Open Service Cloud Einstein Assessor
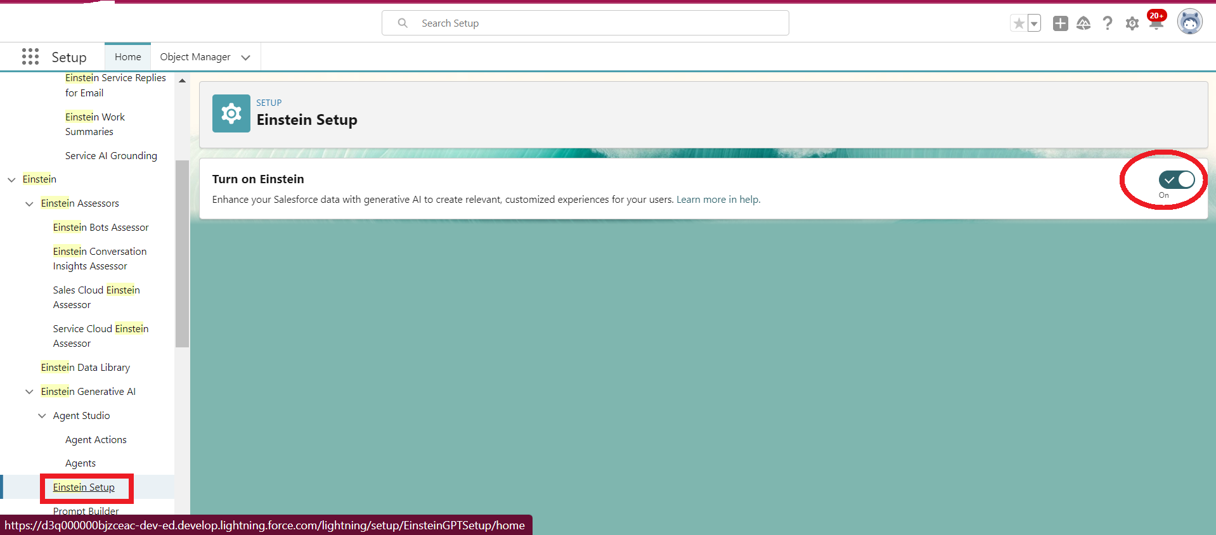Screen dimensions: 1216x535 coord(101,336)
